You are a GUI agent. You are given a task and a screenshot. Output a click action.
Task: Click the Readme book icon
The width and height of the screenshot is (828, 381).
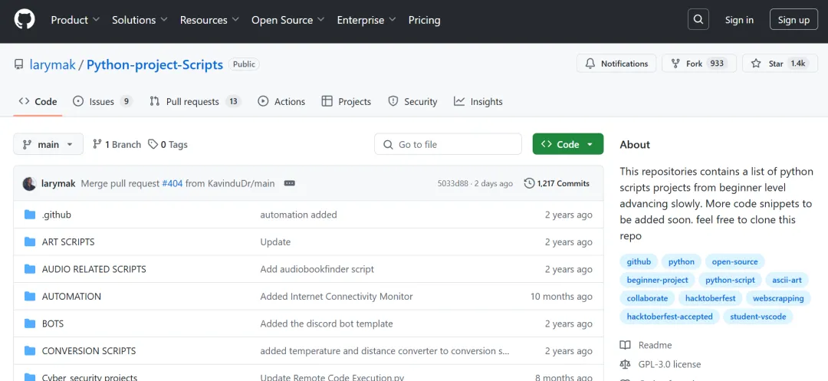(626, 345)
